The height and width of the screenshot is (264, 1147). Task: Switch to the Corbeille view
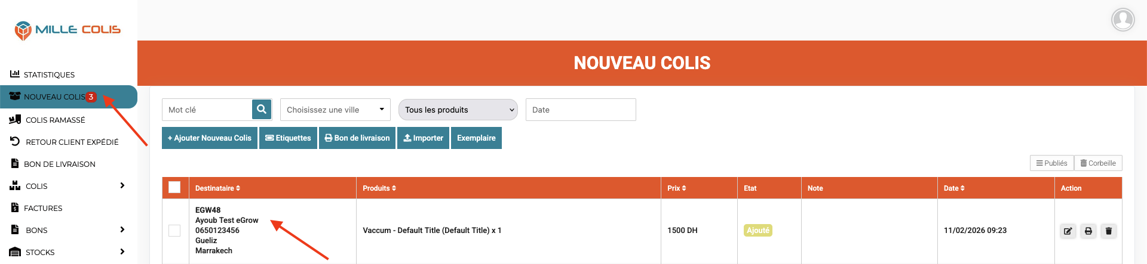[1098, 163]
